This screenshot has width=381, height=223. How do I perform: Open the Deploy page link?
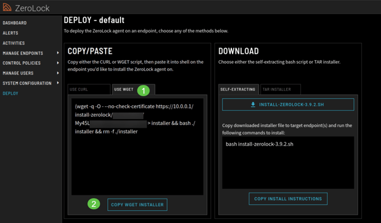pyautogui.click(x=10, y=94)
